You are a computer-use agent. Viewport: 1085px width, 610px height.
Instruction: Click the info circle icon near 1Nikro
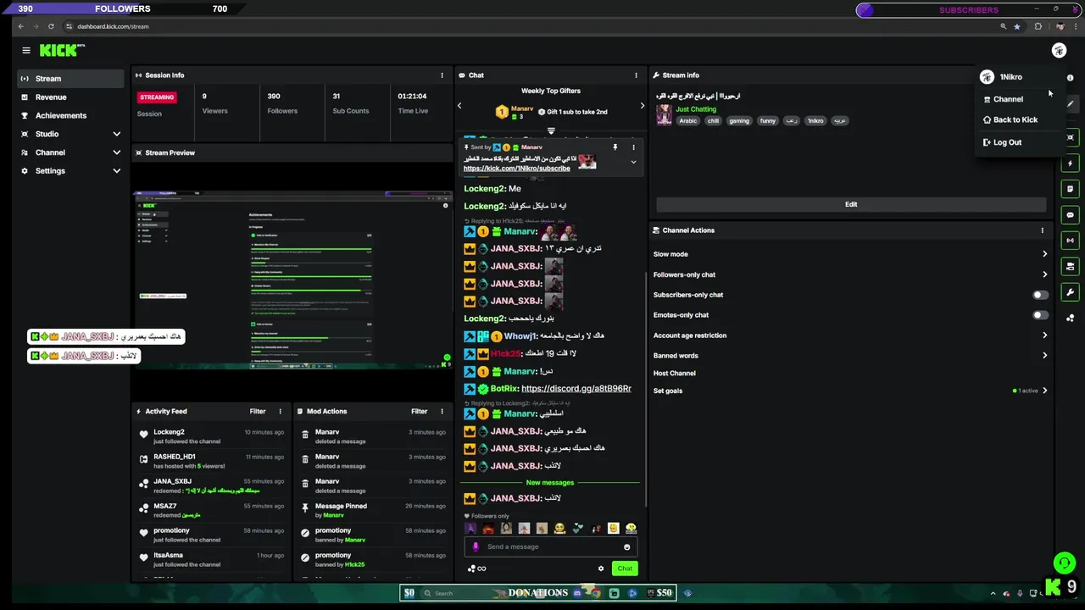coord(1070,78)
